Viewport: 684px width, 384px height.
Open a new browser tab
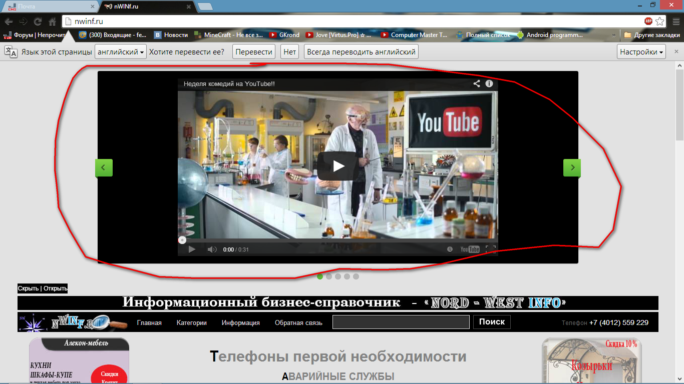tap(205, 6)
